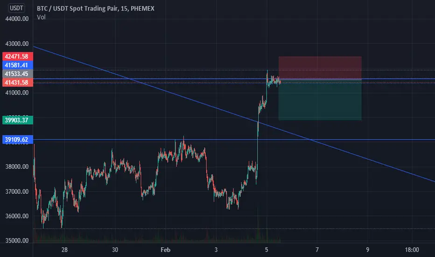Image resolution: width=435 pixels, height=257 pixels.
Task: Select the 39109.62 blue price label
Action: (x=18, y=139)
